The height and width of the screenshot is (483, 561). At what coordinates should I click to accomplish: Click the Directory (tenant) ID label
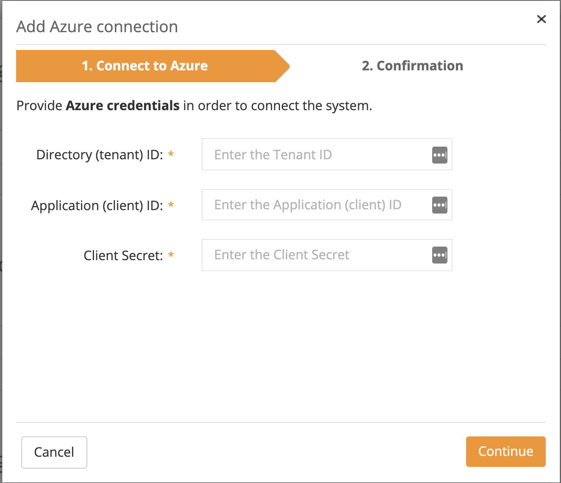click(100, 155)
